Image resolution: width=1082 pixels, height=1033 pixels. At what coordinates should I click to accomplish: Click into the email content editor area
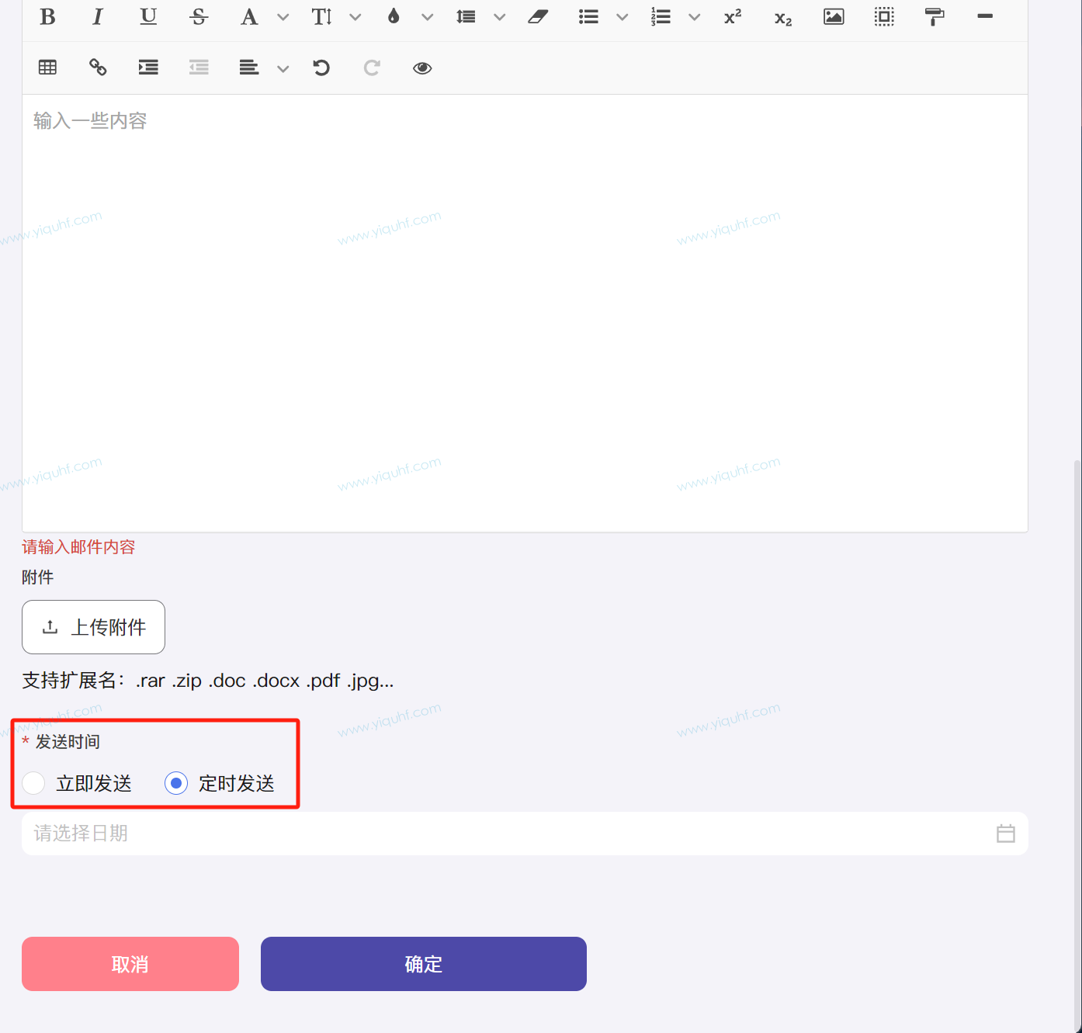point(525,314)
